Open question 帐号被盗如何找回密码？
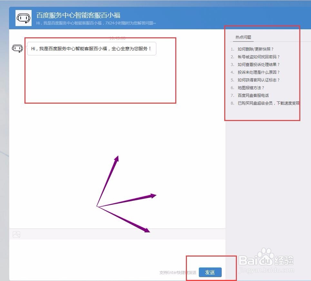The image size is (311, 281). 259,57
